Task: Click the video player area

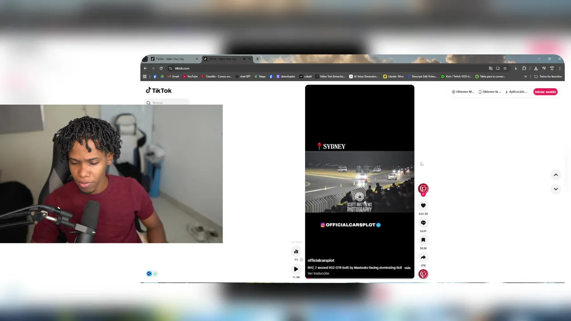Action: [x=360, y=181]
